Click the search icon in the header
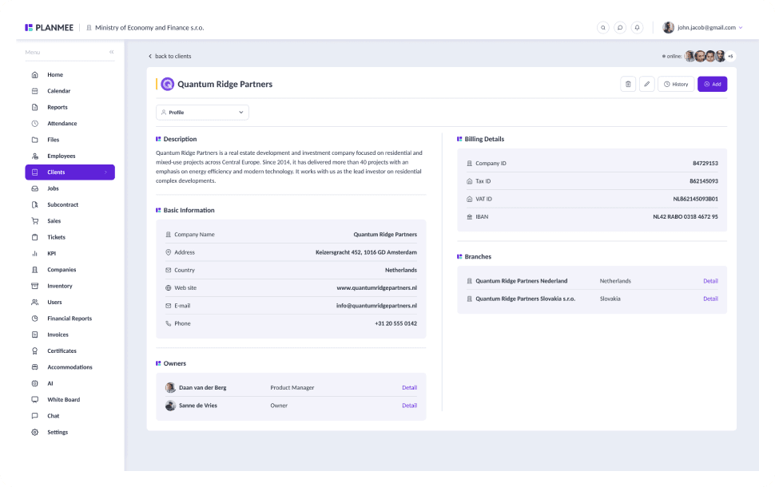 pos(603,28)
